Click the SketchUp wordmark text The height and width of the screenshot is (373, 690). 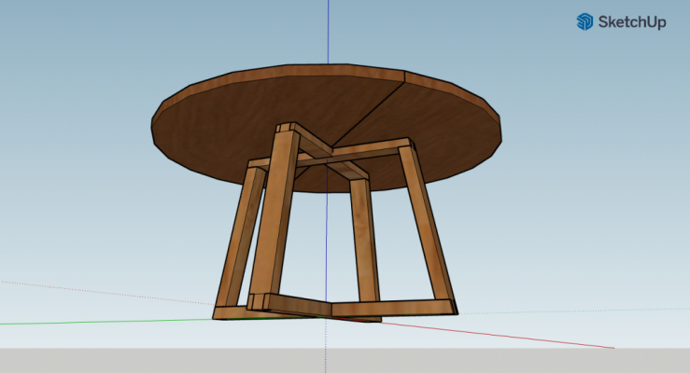[632, 22]
